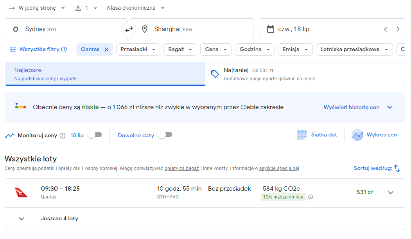Open Wyświetl historię cen link

click(x=358, y=107)
